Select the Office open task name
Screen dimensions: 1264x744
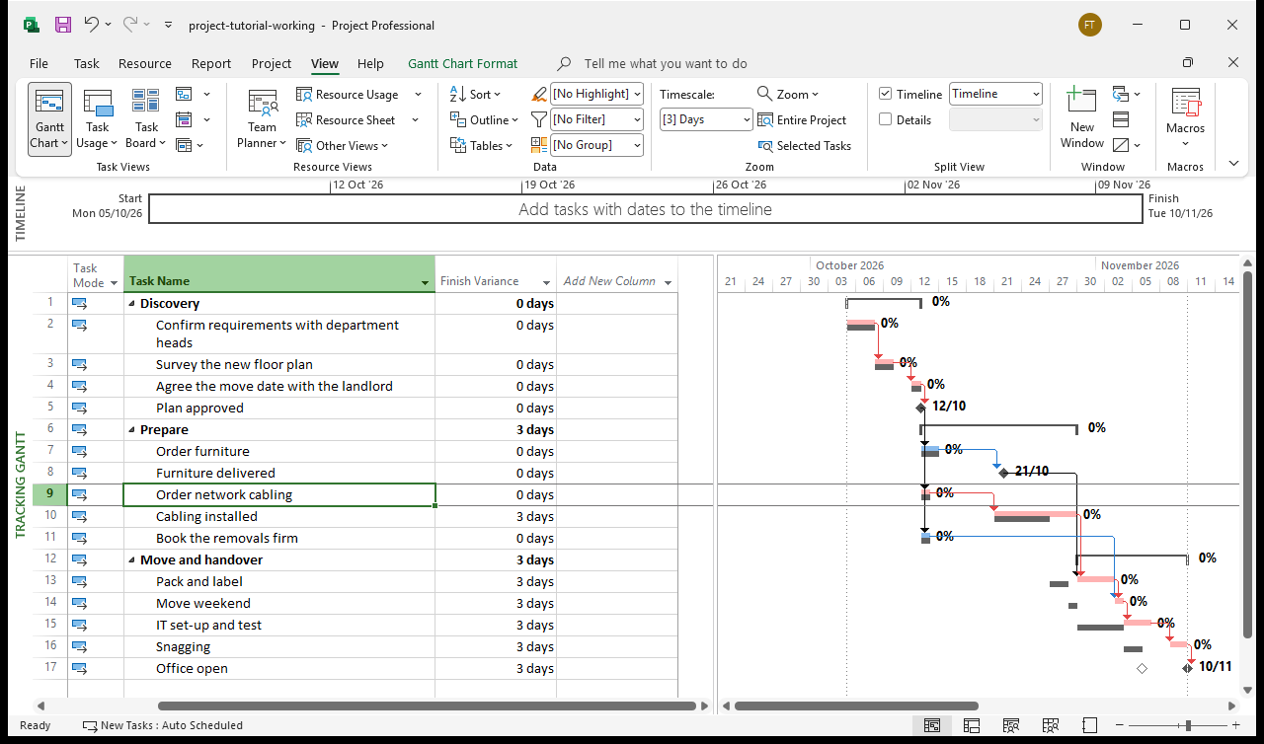point(192,669)
